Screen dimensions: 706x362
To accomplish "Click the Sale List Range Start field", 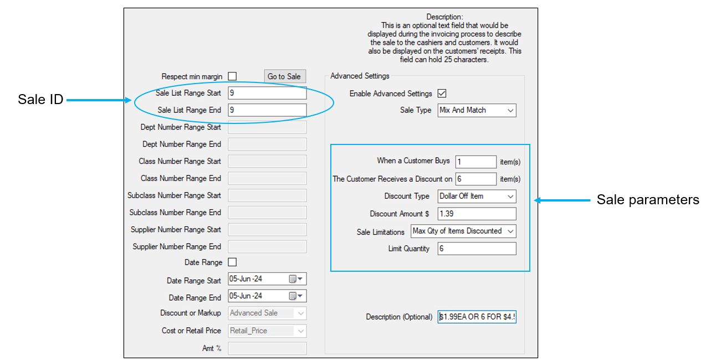I will (267, 94).
